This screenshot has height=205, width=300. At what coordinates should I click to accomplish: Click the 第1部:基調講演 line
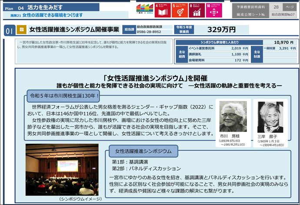[130, 162]
